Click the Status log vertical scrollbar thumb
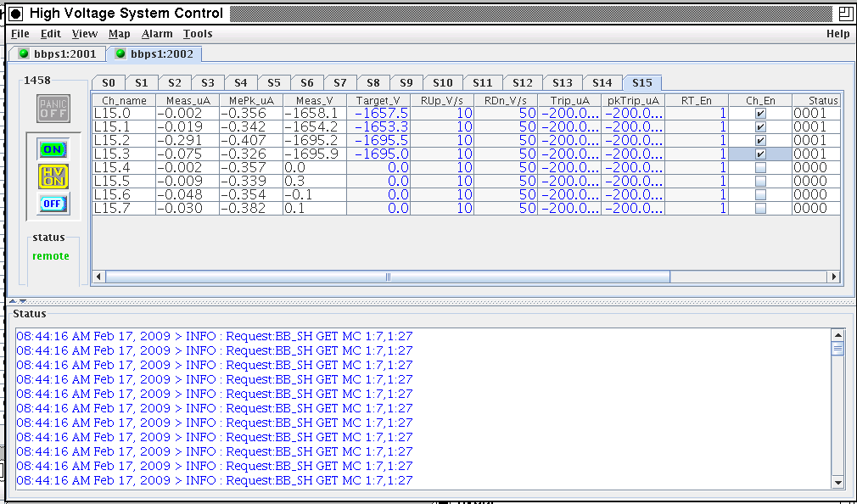Viewport: 857px width, 504px height. point(837,348)
